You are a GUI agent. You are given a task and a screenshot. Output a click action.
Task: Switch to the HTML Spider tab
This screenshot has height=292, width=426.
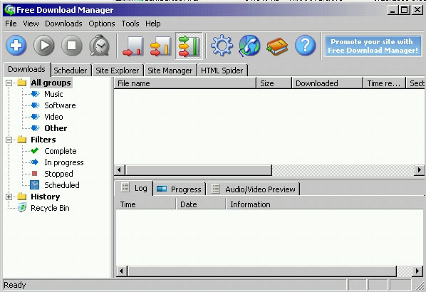tap(222, 71)
